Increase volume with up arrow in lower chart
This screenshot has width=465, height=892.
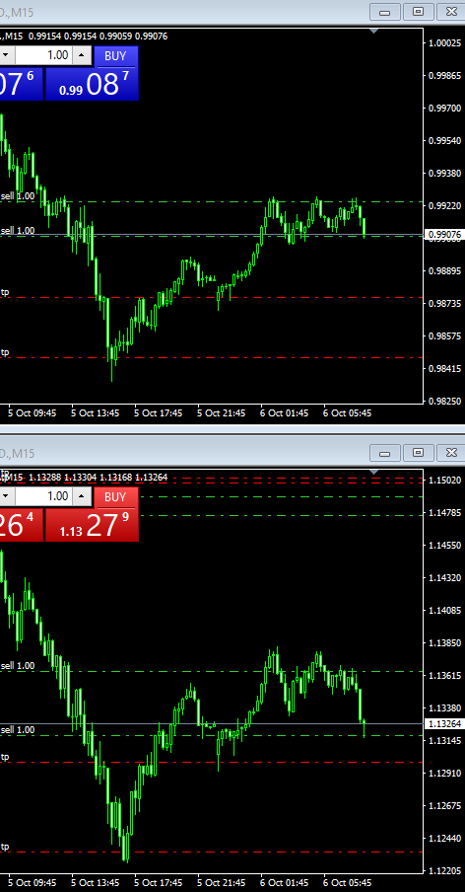tap(82, 496)
